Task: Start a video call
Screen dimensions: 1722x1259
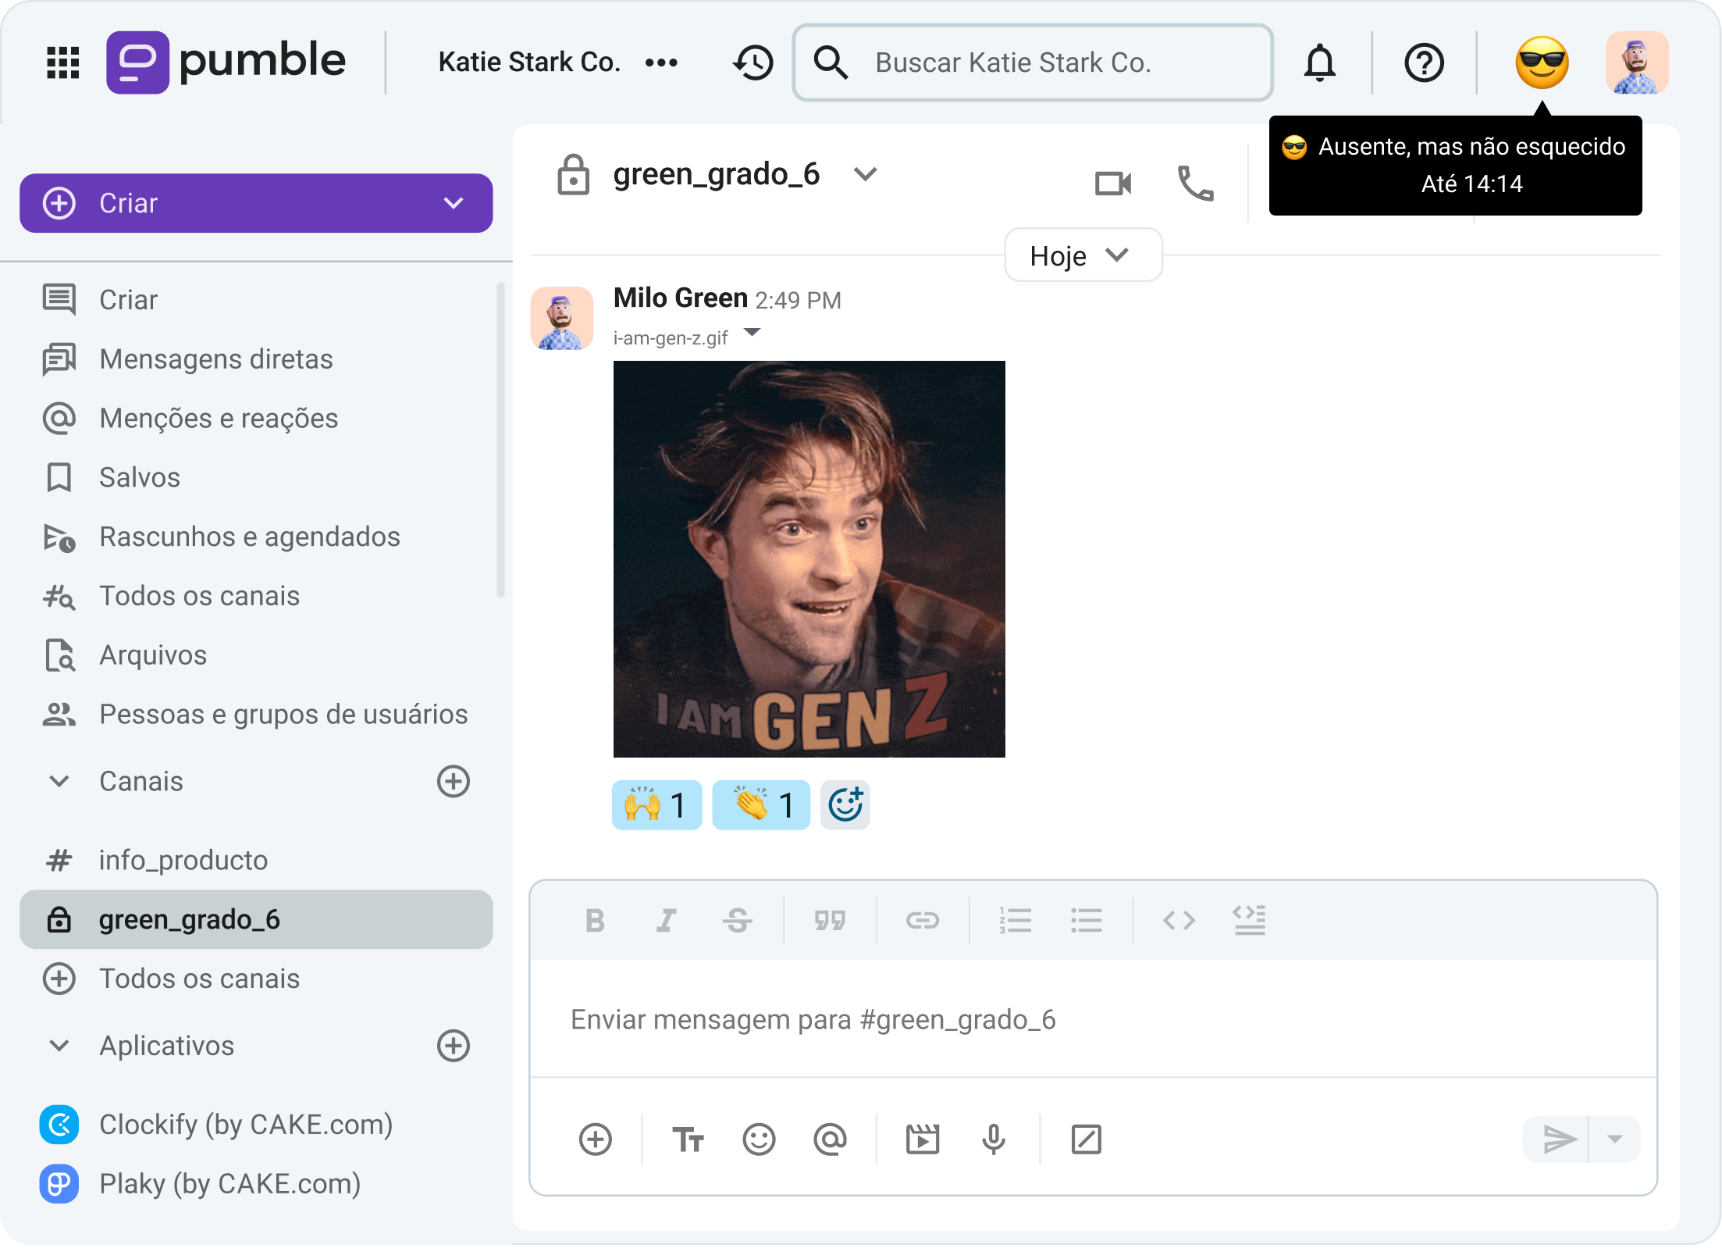Action: coord(1113,184)
